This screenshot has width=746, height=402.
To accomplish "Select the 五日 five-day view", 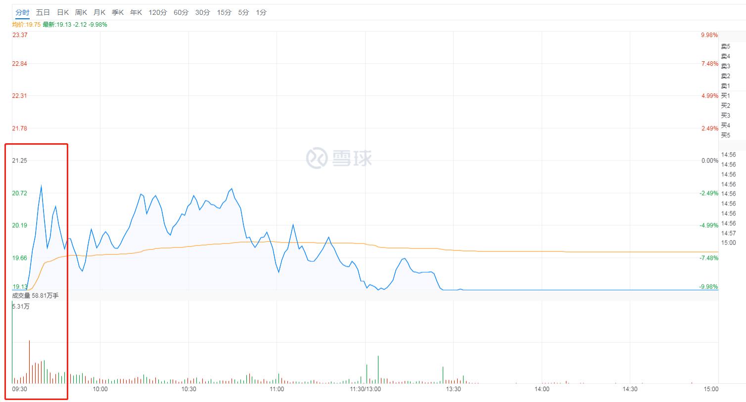I will point(43,12).
